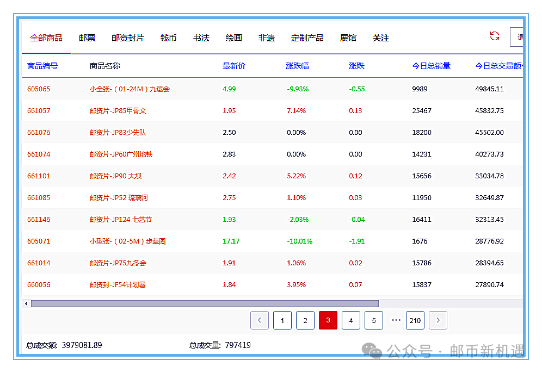Click the horizontal scrollbar left arrow
Image resolution: width=542 pixels, height=373 pixels.
26,303
